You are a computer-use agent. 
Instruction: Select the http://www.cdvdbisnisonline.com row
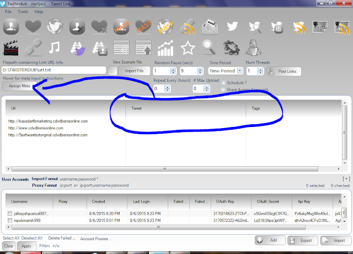click(36, 128)
